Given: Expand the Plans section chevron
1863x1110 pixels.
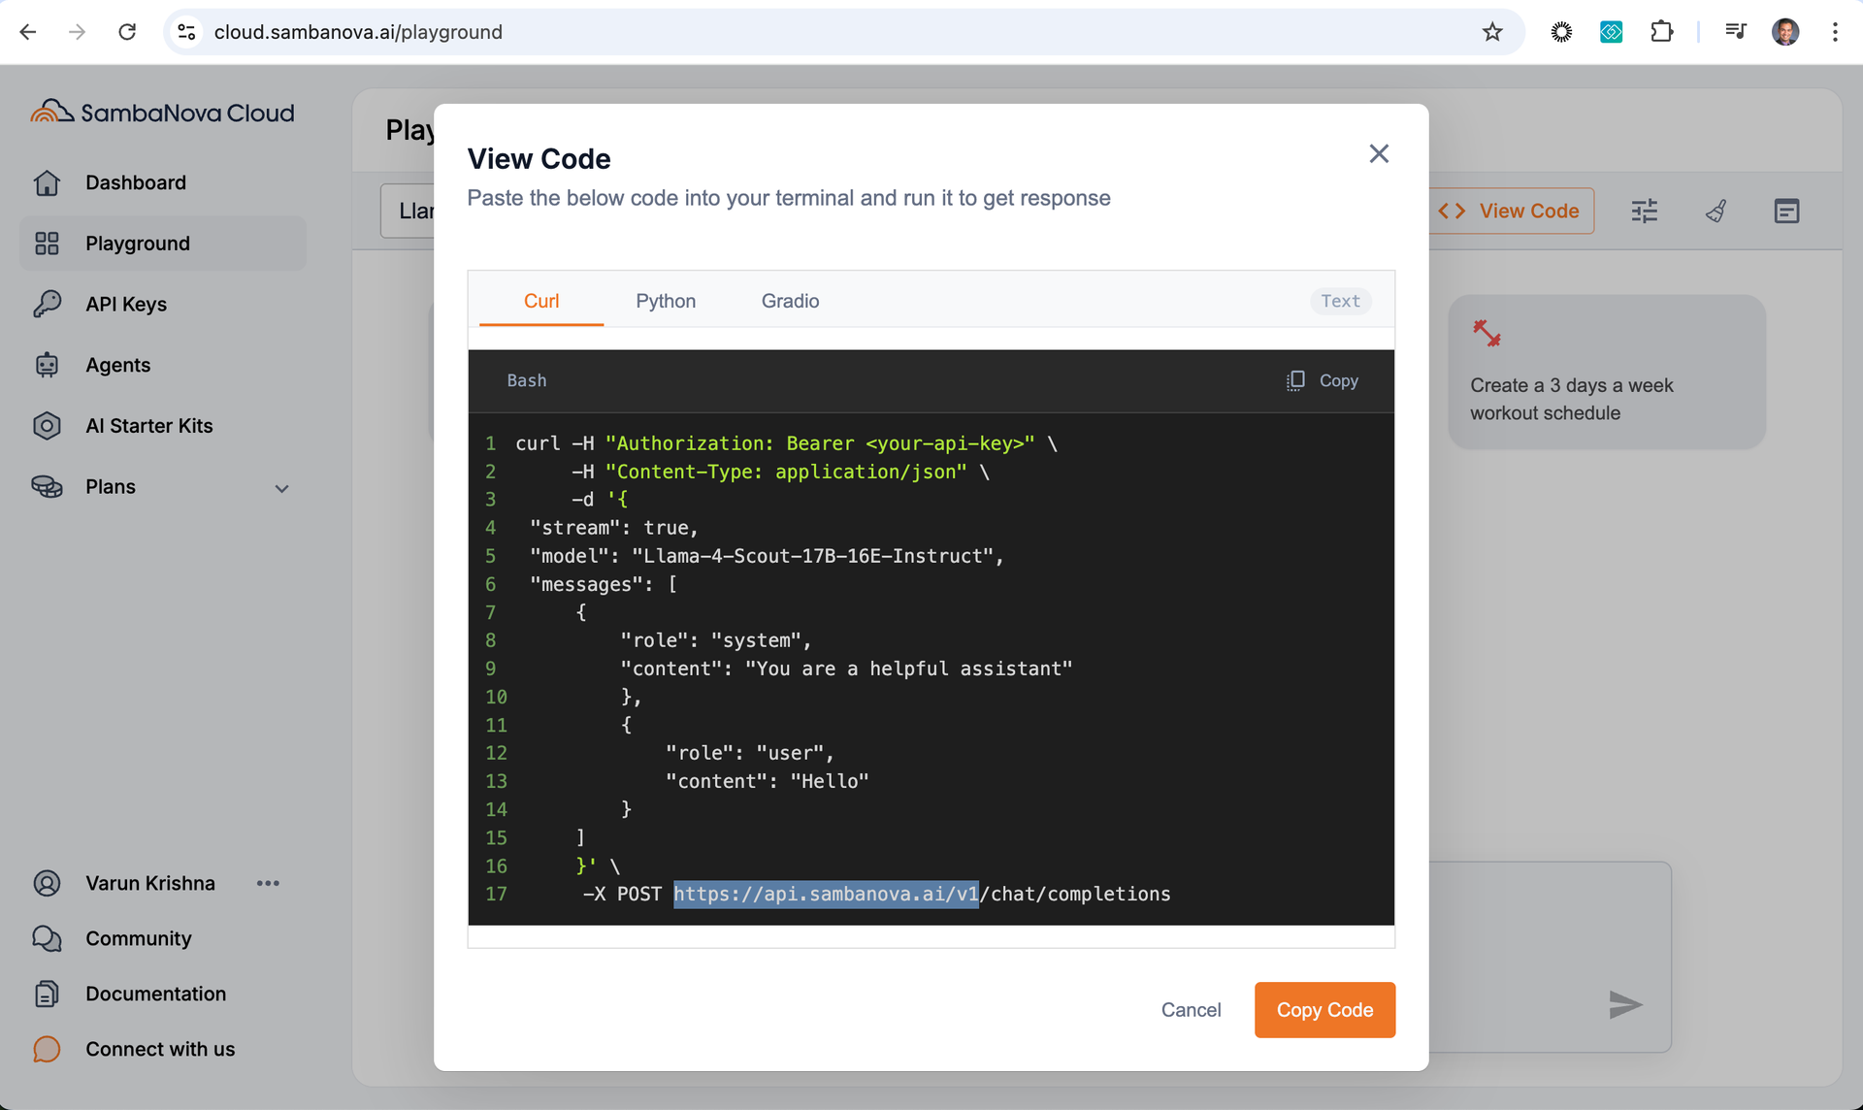Looking at the screenshot, I should [281, 488].
